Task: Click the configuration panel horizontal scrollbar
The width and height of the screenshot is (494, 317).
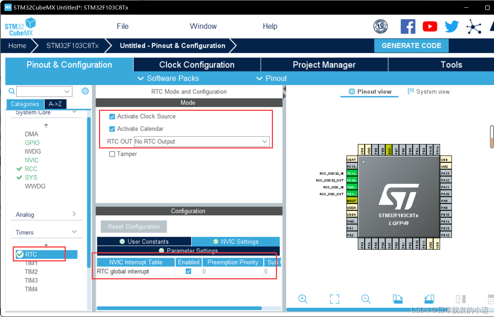Action: [x=179, y=308]
